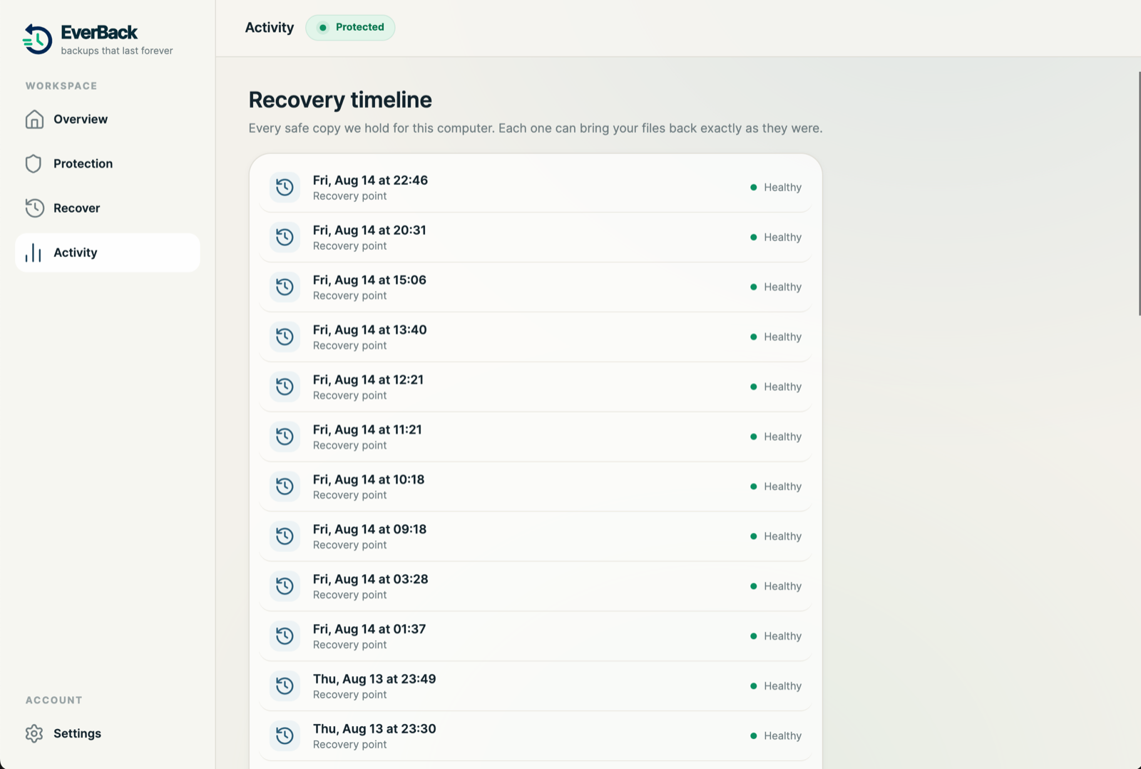Select the Fri, Aug 14 at 01:37 entry
The image size is (1141, 769).
[x=536, y=636]
